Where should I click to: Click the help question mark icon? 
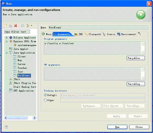6,127
